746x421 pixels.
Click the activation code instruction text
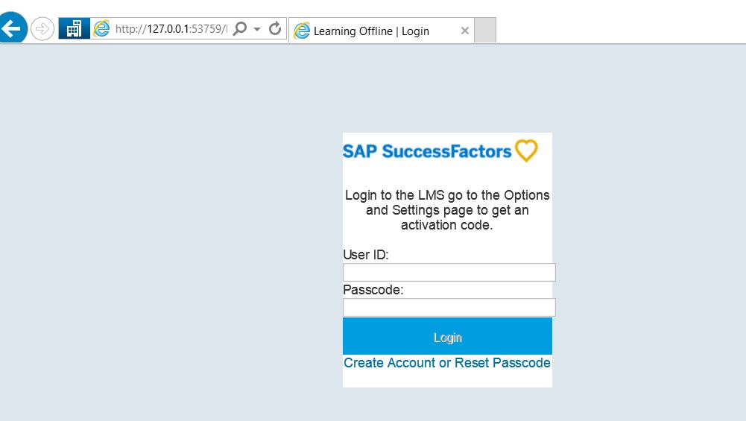(x=447, y=210)
